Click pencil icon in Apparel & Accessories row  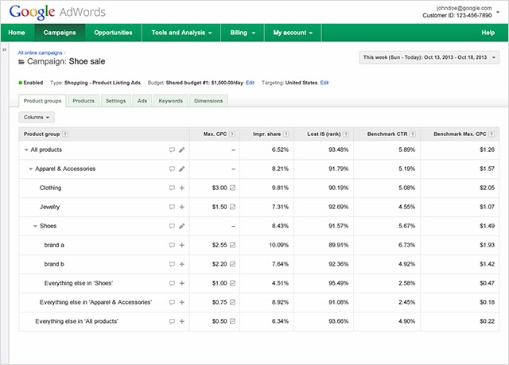(182, 169)
